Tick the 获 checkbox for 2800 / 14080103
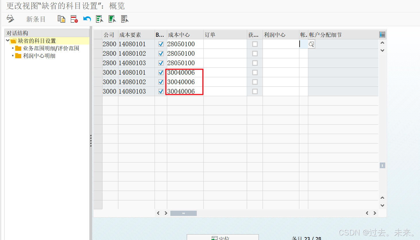Screen dimensions: 420x240 pyautogui.click(x=255, y=63)
